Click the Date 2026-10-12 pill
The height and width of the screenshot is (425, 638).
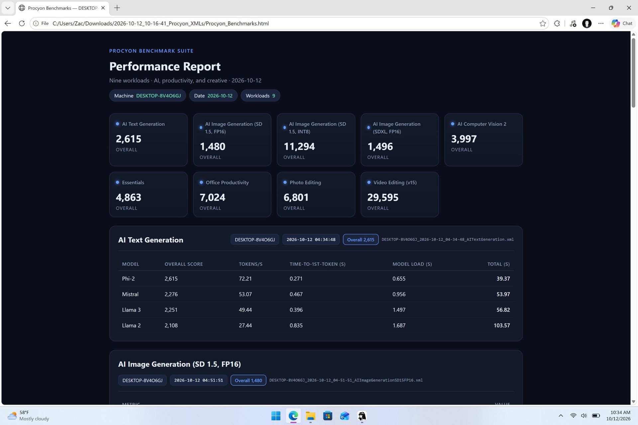click(213, 96)
